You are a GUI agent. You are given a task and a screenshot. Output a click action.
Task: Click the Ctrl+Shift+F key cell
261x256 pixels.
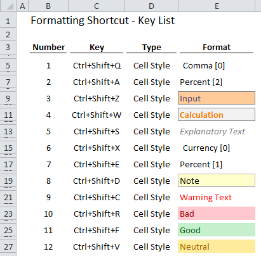coord(97,230)
